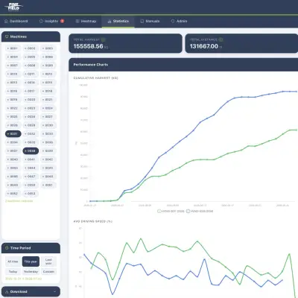The image size is (298, 298).
Task: Click the Total Harvest info icon
Action: (104, 39)
